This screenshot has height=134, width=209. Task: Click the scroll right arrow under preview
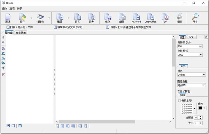point(170,122)
